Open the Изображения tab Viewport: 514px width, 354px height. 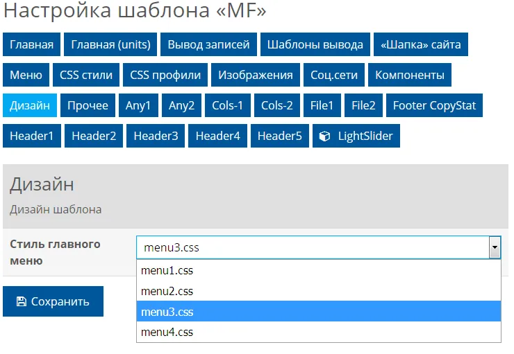click(255, 75)
